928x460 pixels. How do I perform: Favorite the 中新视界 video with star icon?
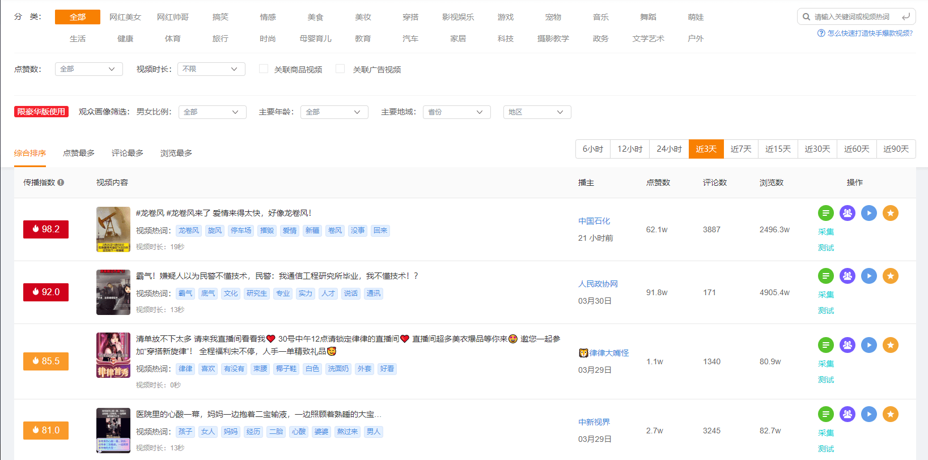click(x=890, y=414)
